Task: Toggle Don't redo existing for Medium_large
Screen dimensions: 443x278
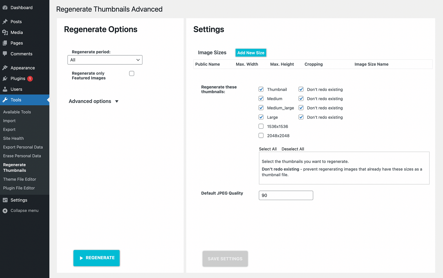Action: (x=301, y=108)
